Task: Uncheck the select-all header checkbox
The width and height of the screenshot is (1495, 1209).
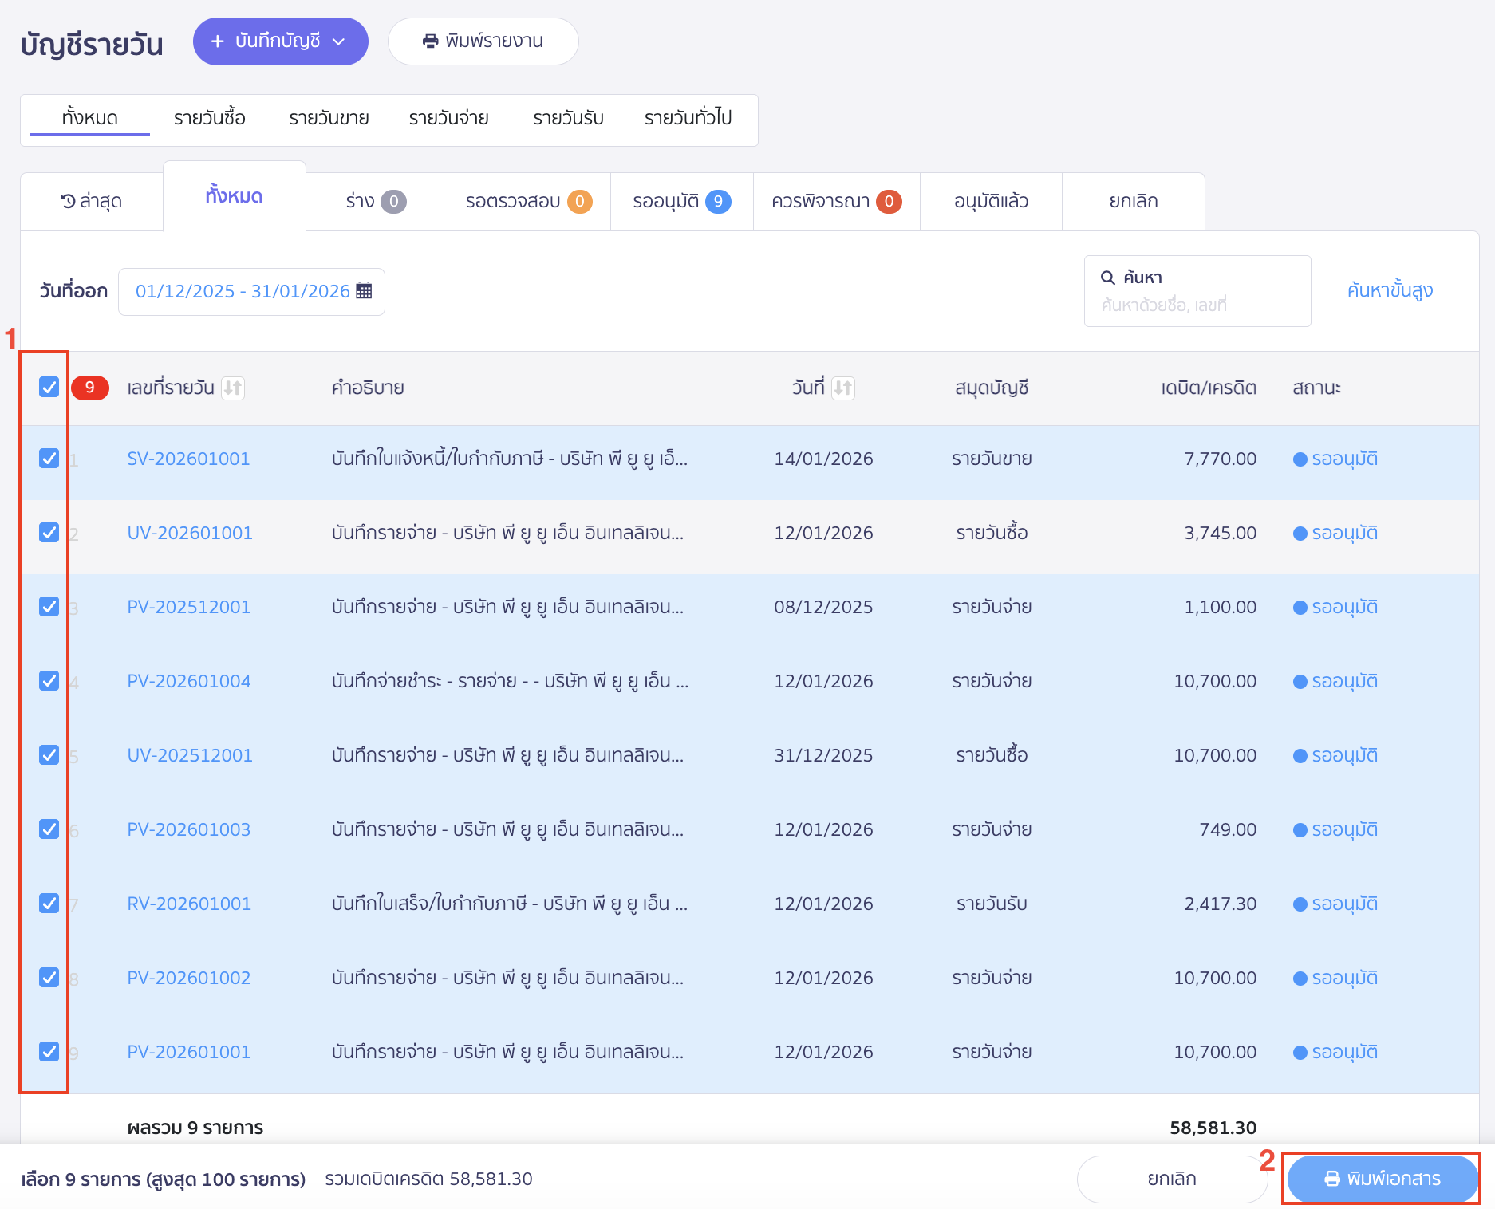Action: click(49, 388)
